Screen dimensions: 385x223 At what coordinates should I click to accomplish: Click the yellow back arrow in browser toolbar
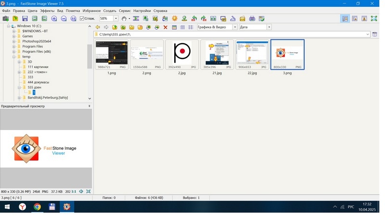[x=98, y=27]
